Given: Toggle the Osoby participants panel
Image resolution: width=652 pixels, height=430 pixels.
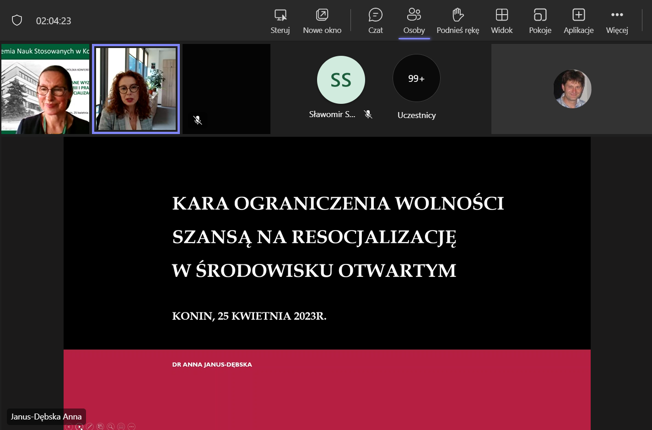Looking at the screenshot, I should [x=414, y=21].
